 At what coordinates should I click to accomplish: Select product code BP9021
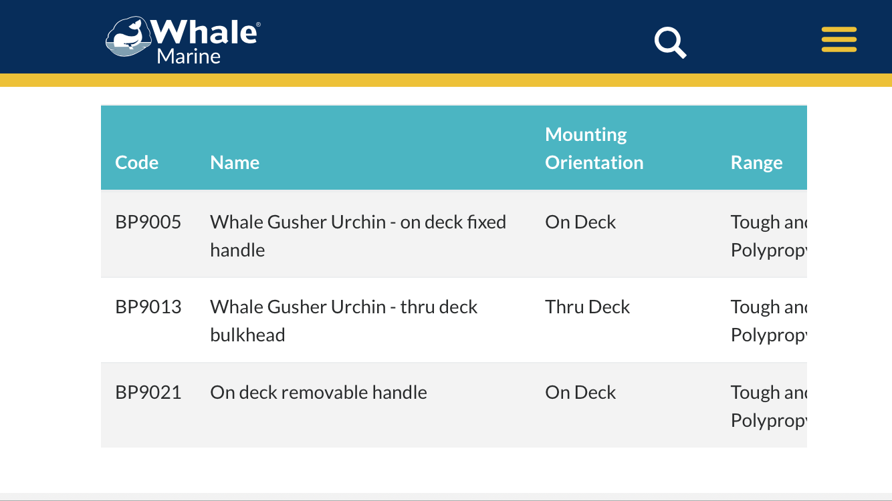[148, 392]
